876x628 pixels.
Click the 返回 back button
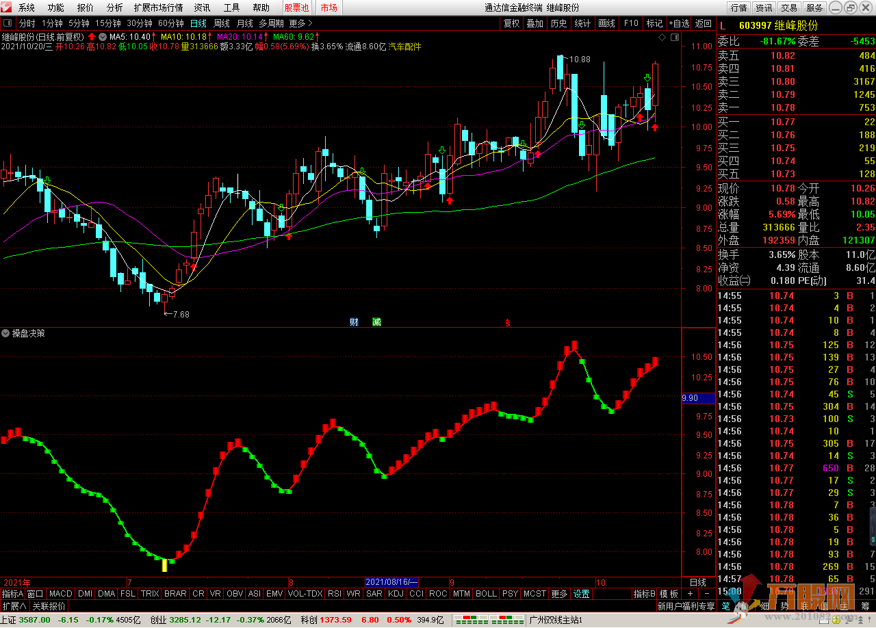(x=704, y=23)
